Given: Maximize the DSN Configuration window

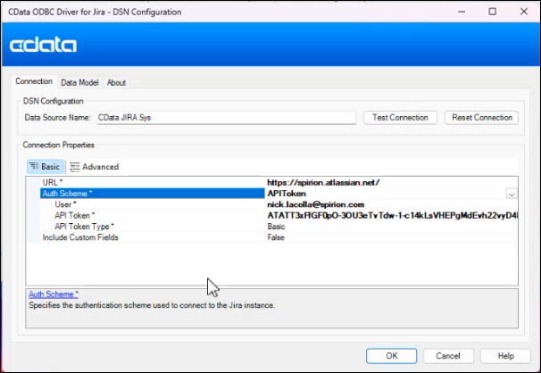Looking at the screenshot, I should click(x=493, y=12).
